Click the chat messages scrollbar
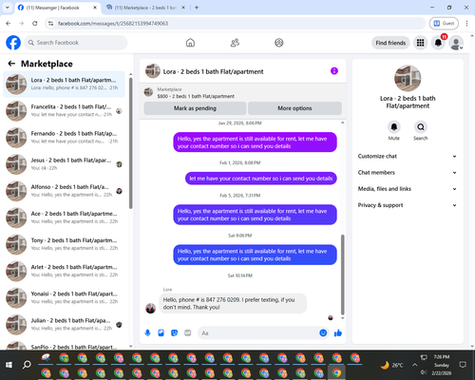Viewport: 475px width, 380px height. 342,275
